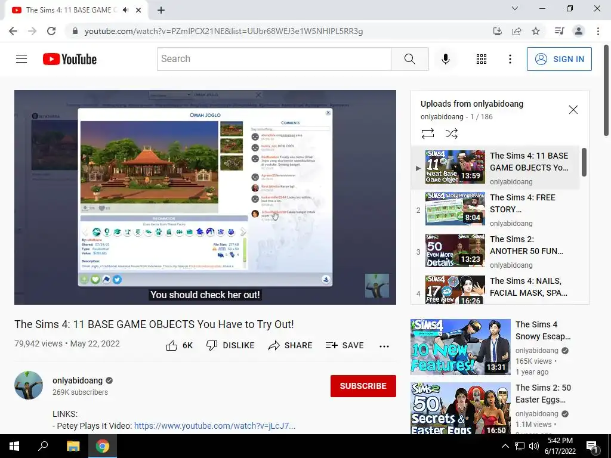Image resolution: width=611 pixels, height=458 pixels.
Task: Open the Petey Plays It video link
Action: 215,426
